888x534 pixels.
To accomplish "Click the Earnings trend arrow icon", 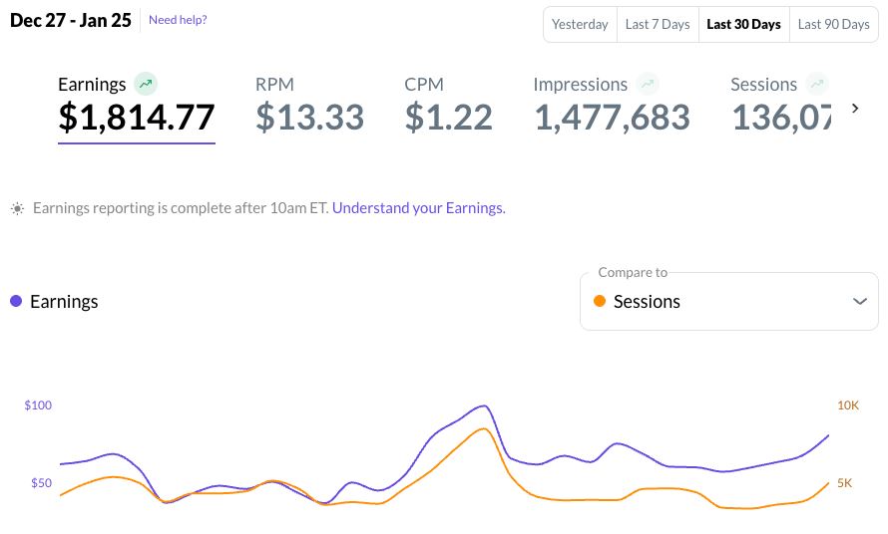I will coord(147,84).
